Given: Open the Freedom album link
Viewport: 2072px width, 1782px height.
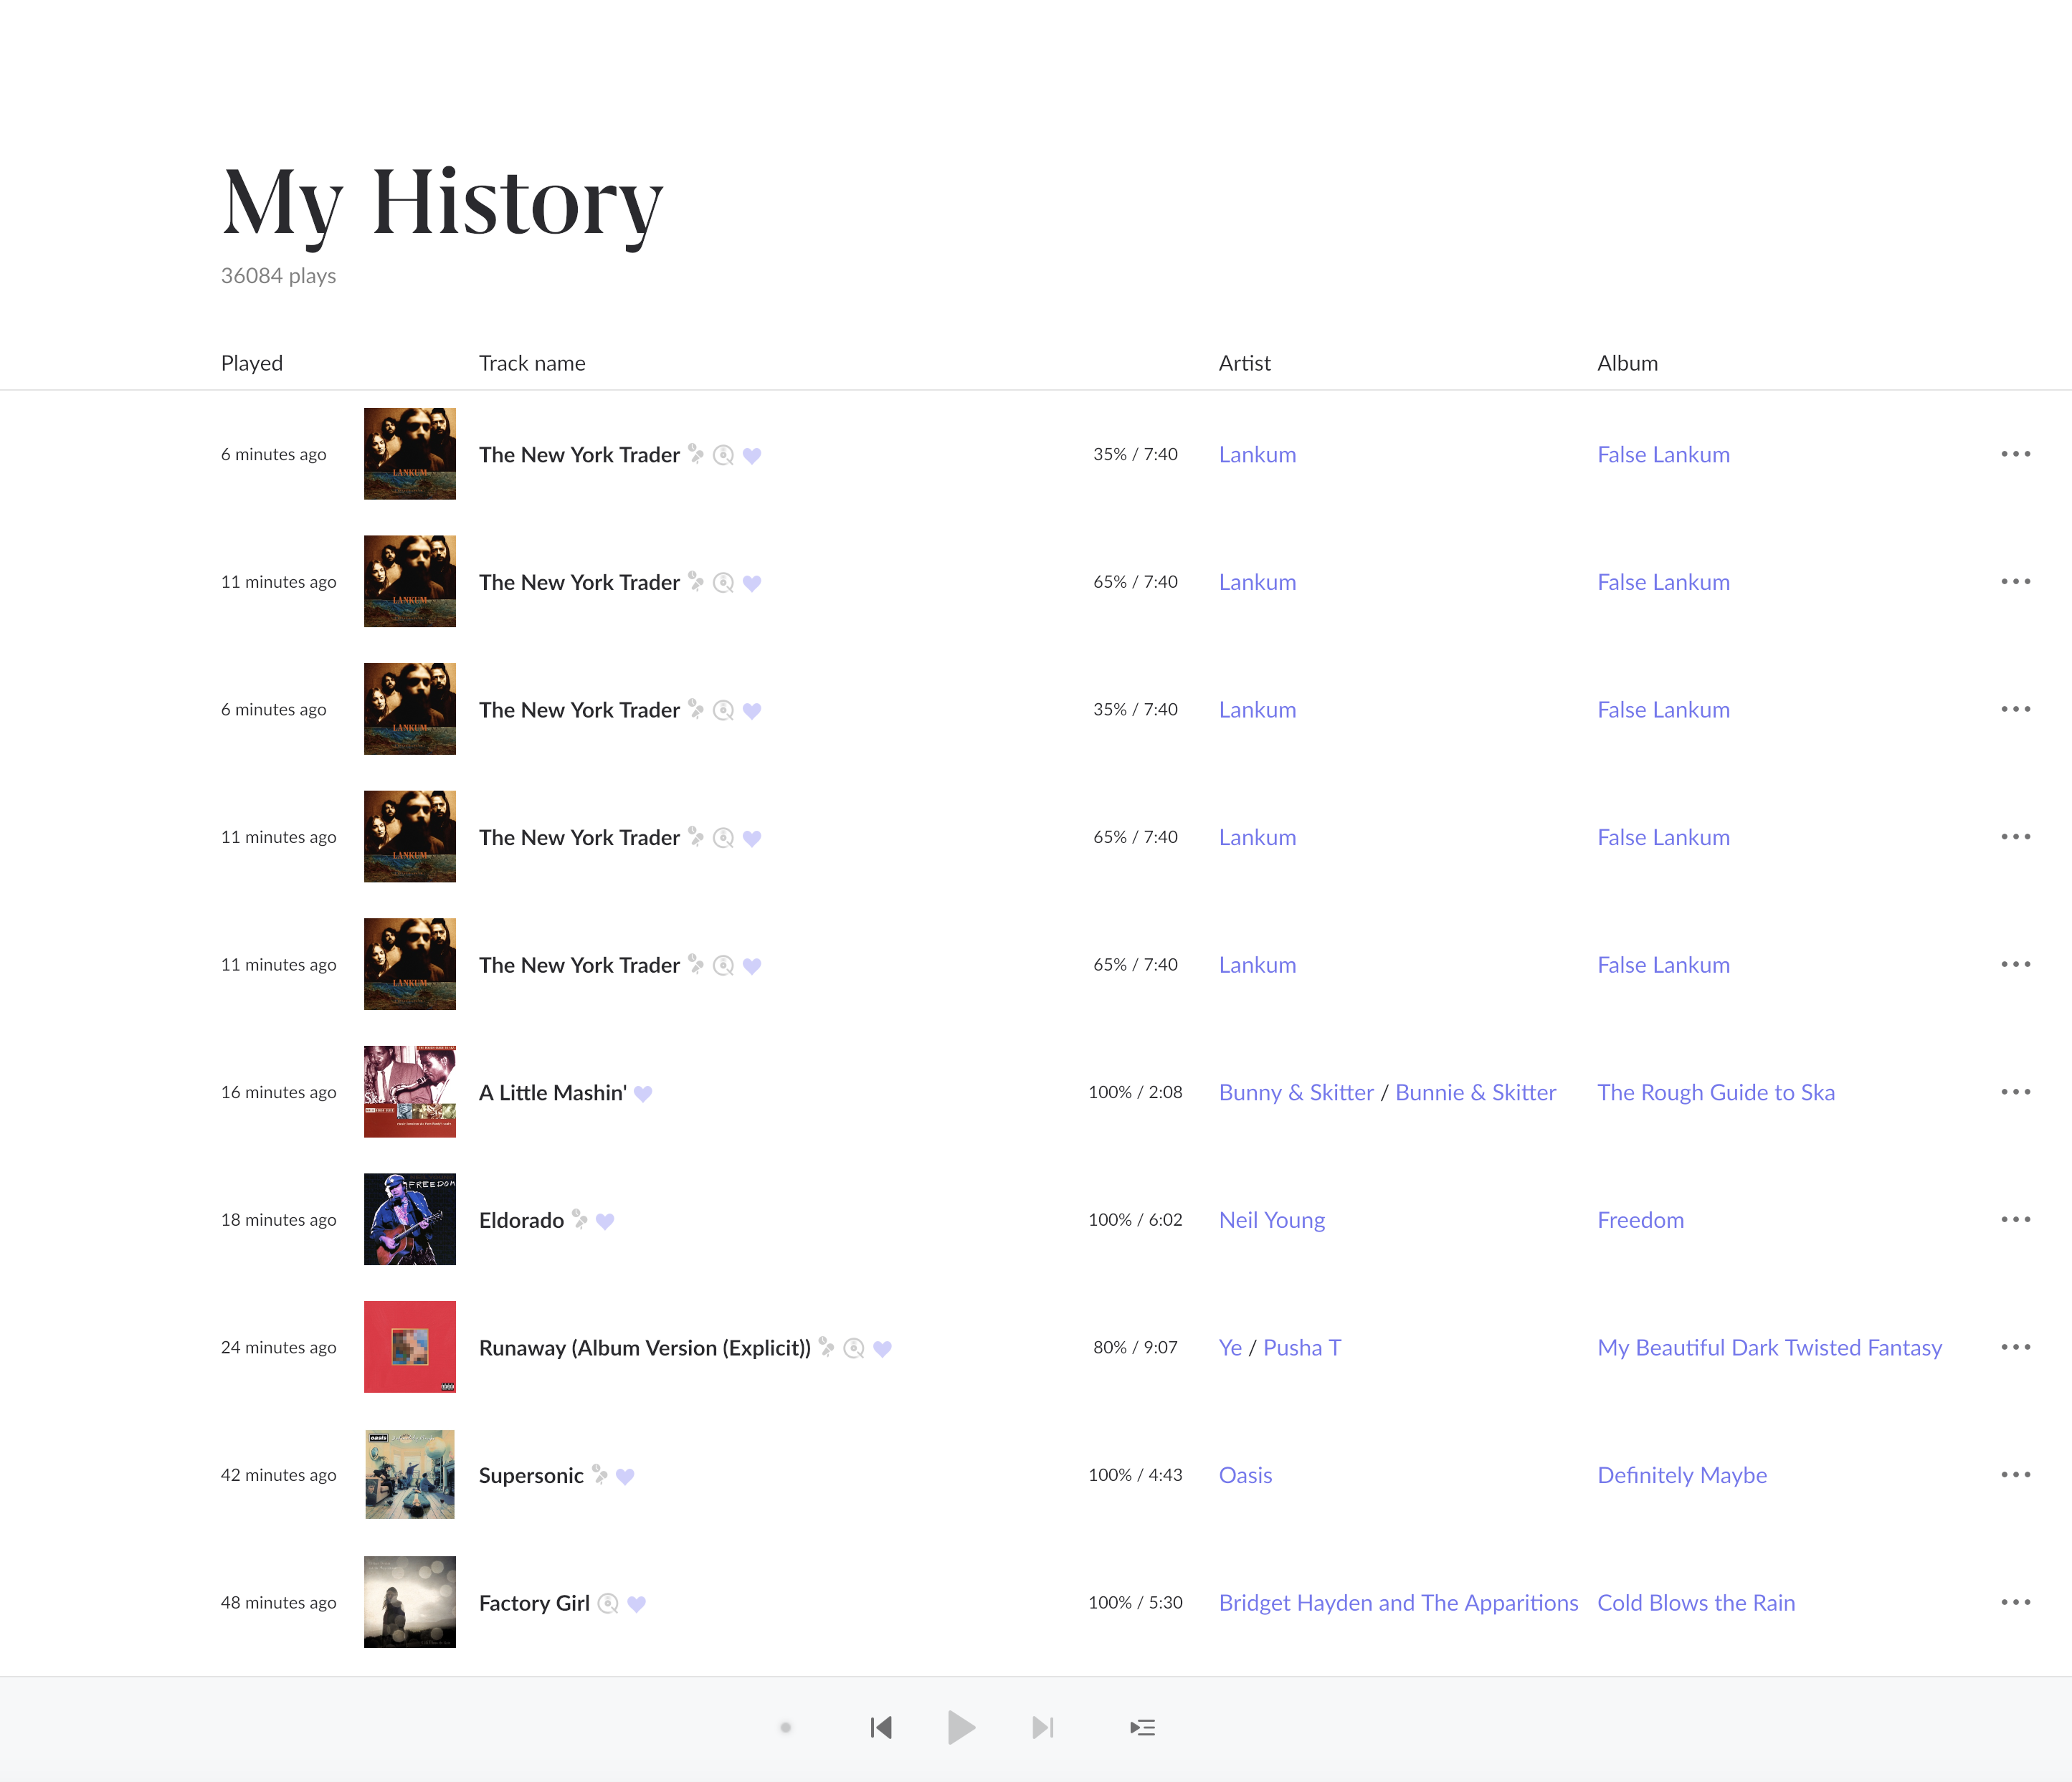Looking at the screenshot, I should (1640, 1221).
